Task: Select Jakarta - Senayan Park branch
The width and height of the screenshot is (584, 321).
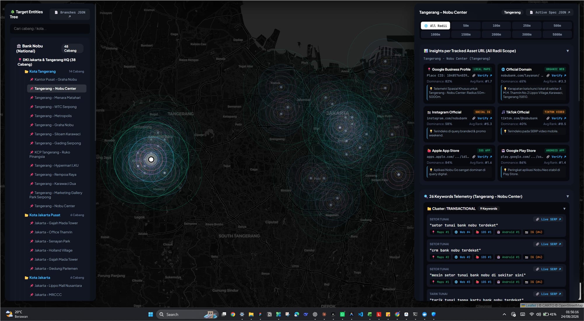Action: [57, 241]
